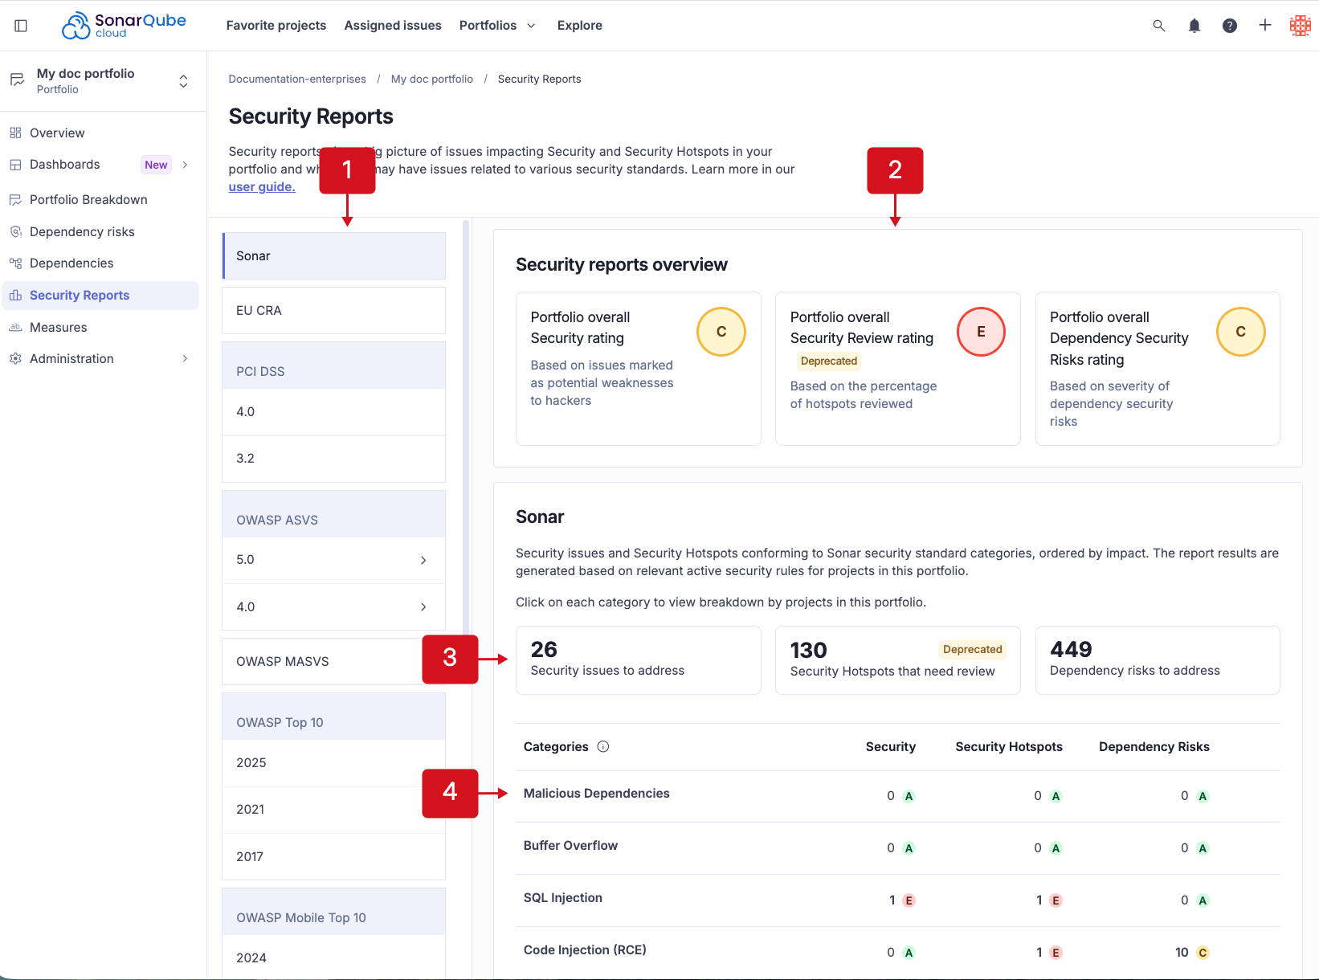Click the E rating for SQL Injection Security
The image size is (1319, 980).
pos(909,900)
